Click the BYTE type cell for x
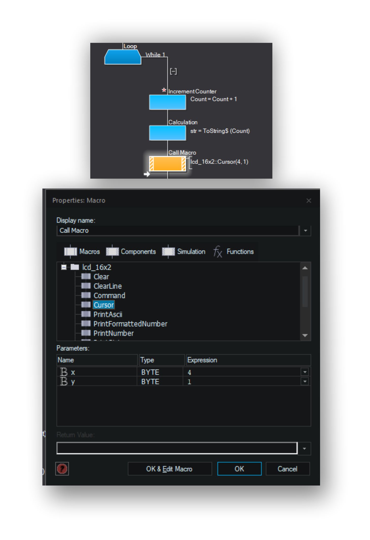Image resolution: width=370 pixels, height=540 pixels. (160, 372)
